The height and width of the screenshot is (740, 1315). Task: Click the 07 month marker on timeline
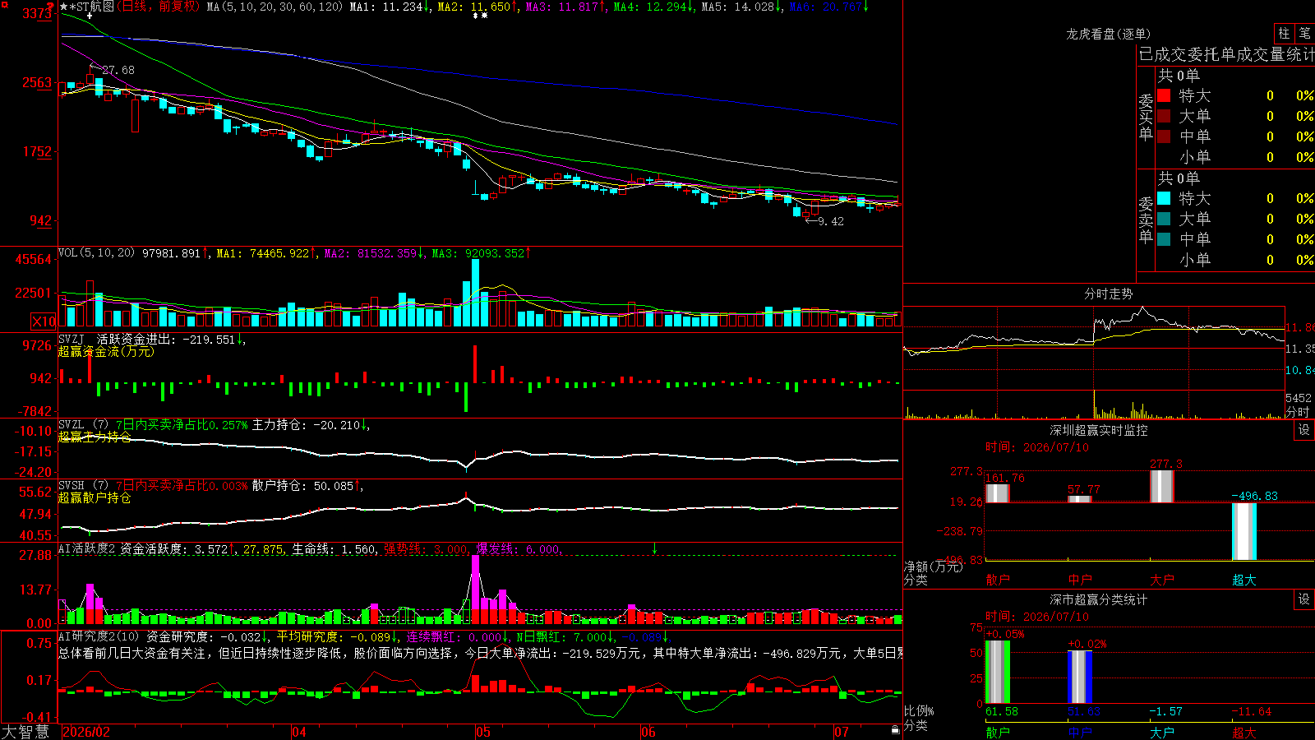[842, 732]
